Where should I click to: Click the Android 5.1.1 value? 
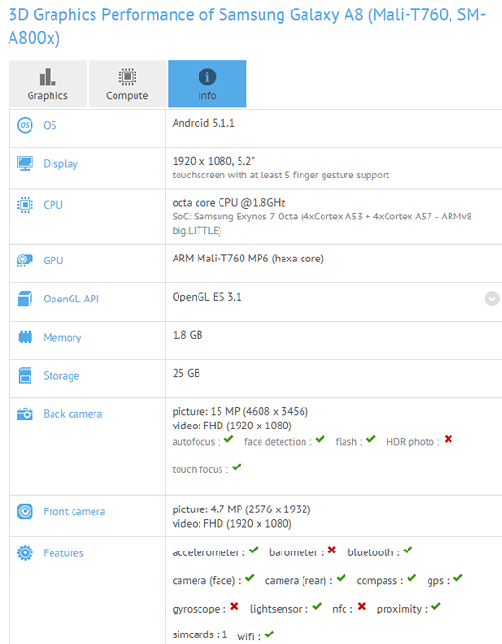point(203,123)
